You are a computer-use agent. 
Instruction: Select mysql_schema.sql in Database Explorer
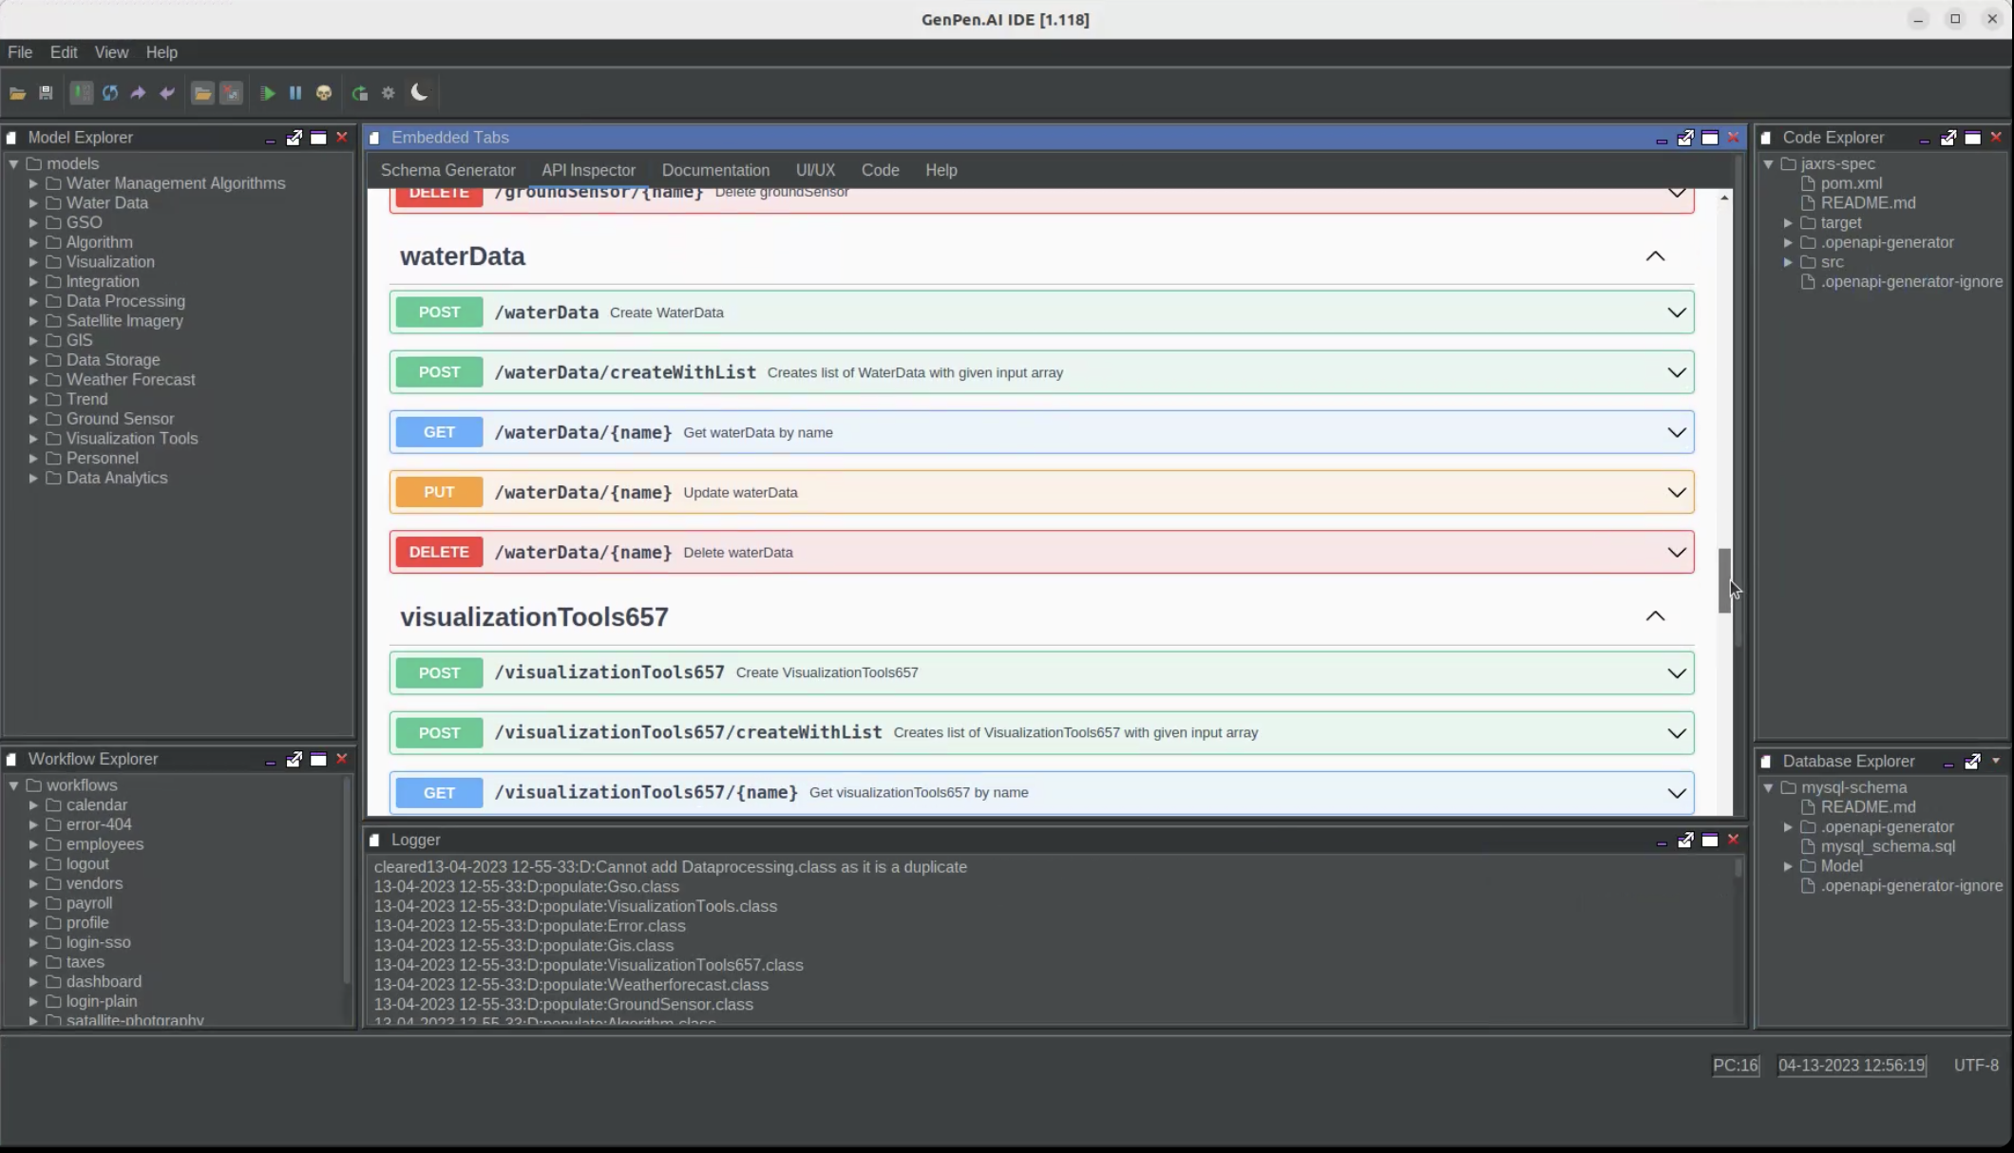pos(1887,846)
